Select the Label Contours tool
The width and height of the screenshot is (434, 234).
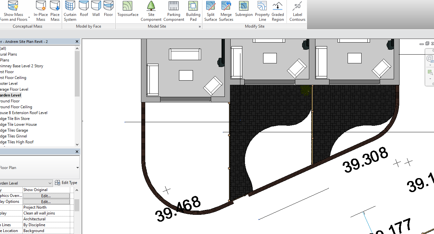pos(297,11)
